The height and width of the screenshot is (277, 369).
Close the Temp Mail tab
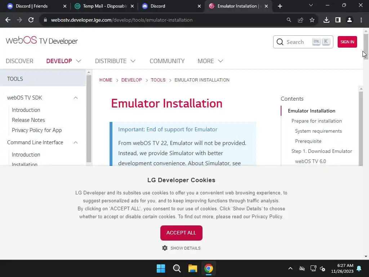(x=132, y=6)
